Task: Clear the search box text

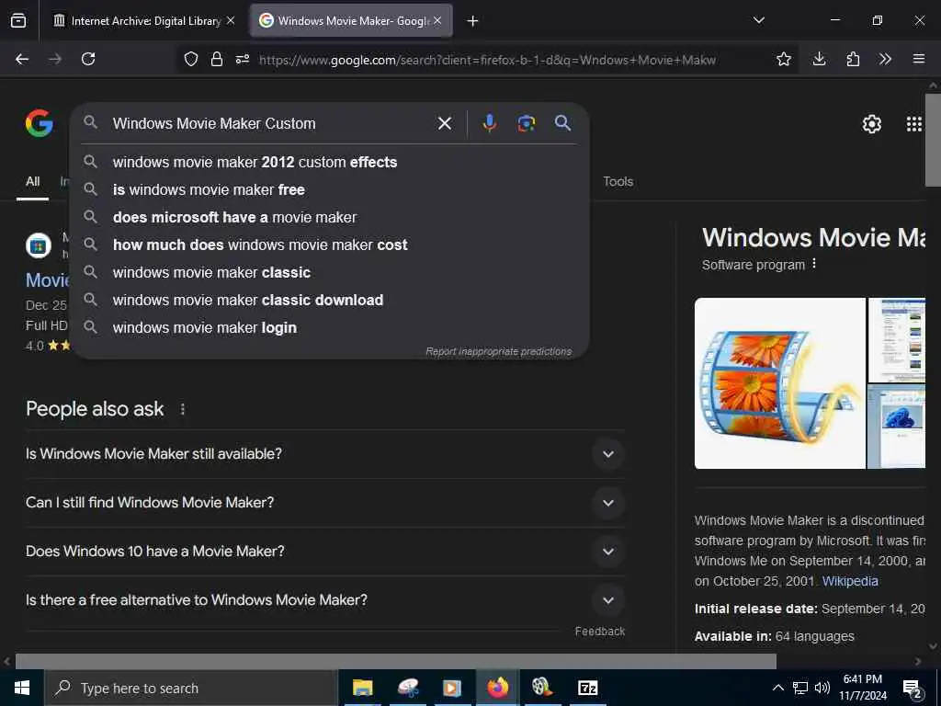Action: coord(445,123)
